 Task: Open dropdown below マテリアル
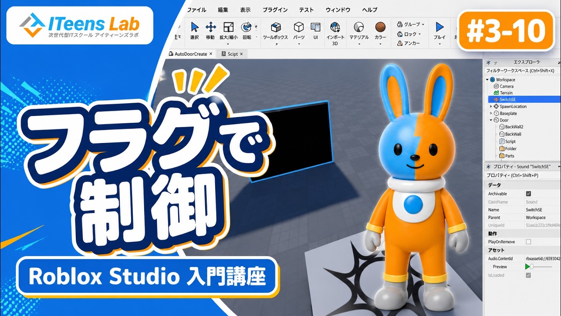click(x=359, y=44)
